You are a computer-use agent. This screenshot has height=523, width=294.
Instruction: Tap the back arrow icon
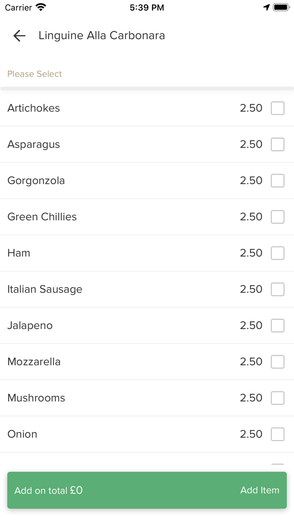(19, 36)
